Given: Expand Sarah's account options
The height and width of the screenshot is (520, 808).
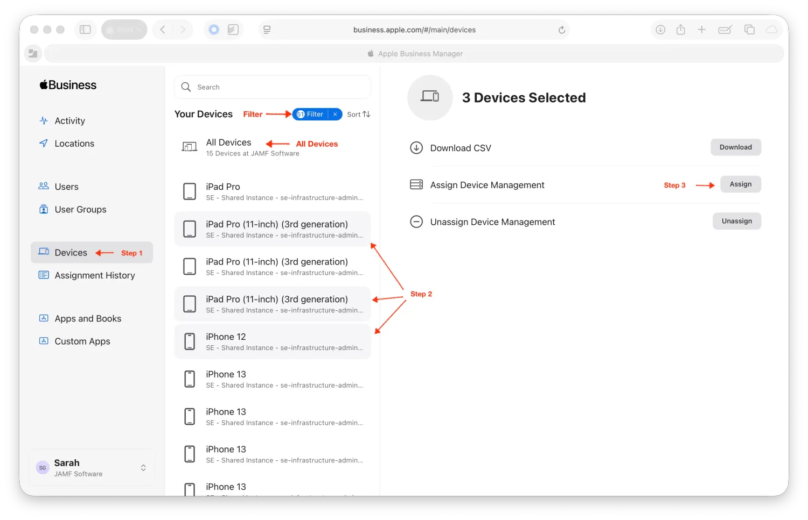Looking at the screenshot, I should pos(143,467).
